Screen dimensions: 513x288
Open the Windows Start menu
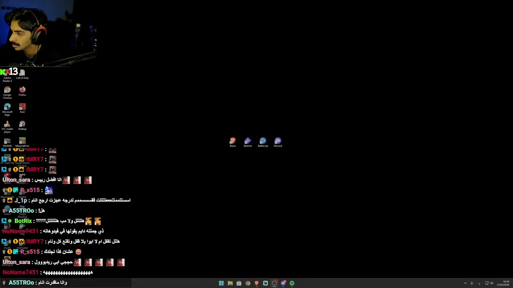tap(221, 283)
